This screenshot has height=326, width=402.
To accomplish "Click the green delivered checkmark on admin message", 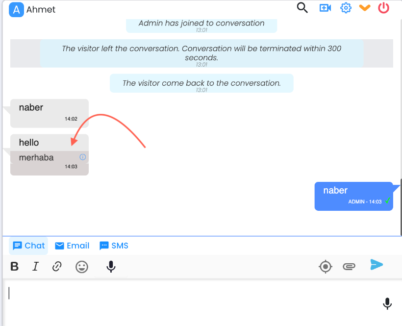I will 388,201.
